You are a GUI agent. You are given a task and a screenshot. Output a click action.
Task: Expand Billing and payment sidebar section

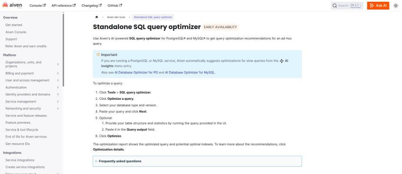[x=58, y=73]
